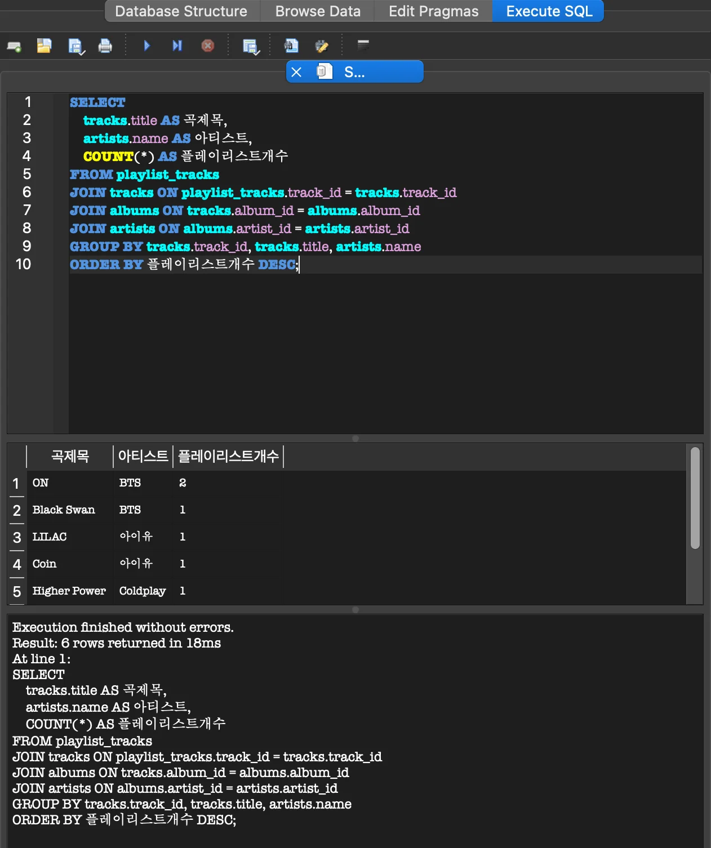The image size is (711, 848).
Task: Execute current line with step icon
Action: [177, 46]
